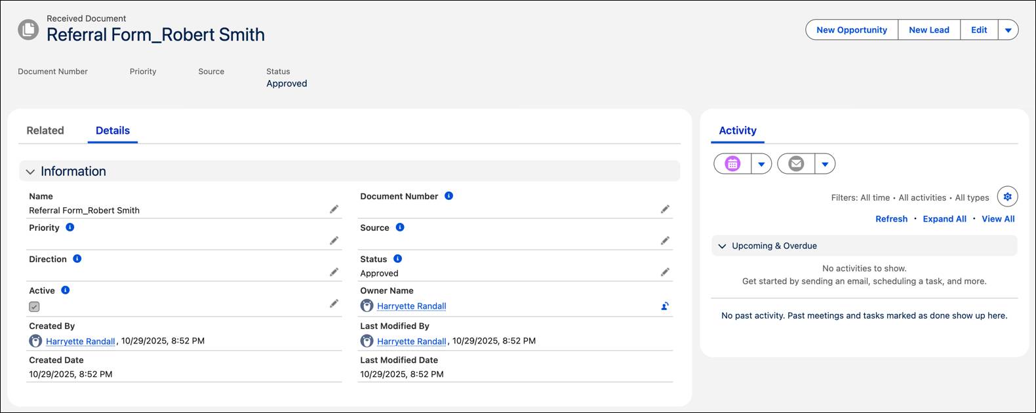Open the Harryette Randall owner link
This screenshot has height=413, width=1036.
[411, 306]
